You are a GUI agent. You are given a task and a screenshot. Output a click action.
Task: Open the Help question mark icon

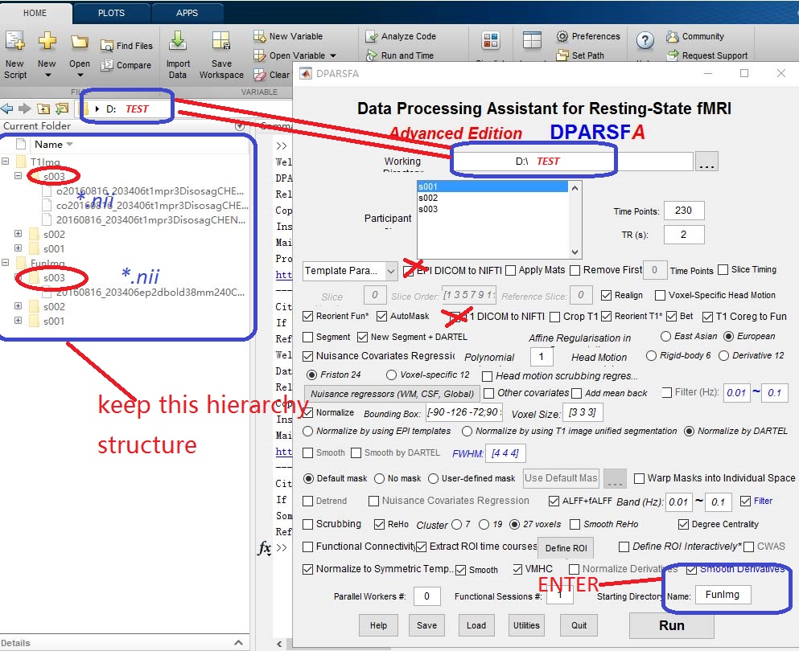645,40
